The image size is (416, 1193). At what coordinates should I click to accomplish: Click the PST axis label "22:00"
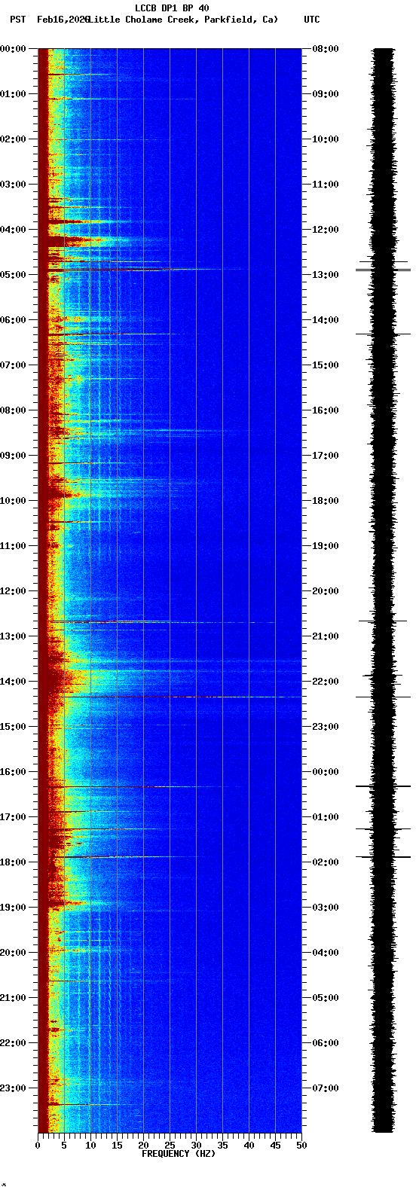pos(13,1043)
